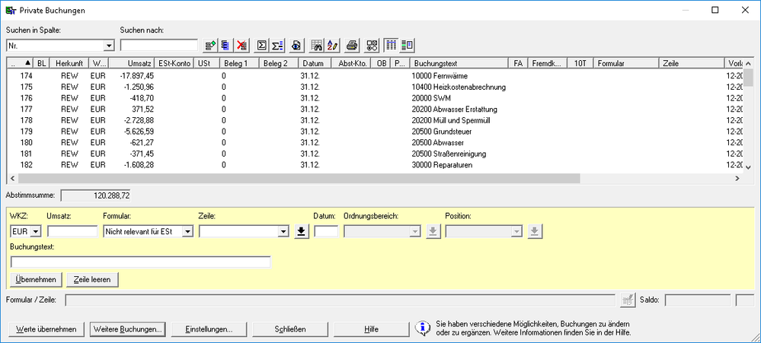Click the edit row icon with green eraser
The height and width of the screenshot is (343, 761).
point(210,46)
